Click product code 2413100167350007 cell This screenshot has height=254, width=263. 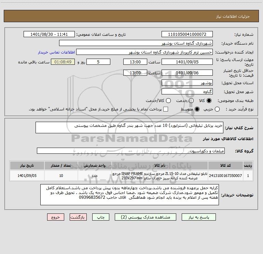225,176
